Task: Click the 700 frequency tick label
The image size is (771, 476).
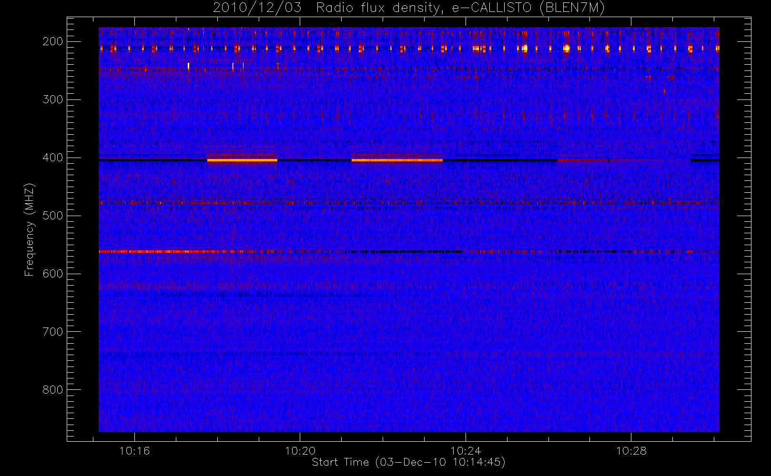Action: point(53,332)
